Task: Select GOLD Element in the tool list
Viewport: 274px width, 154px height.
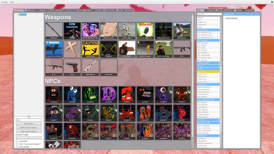Action: point(208,94)
